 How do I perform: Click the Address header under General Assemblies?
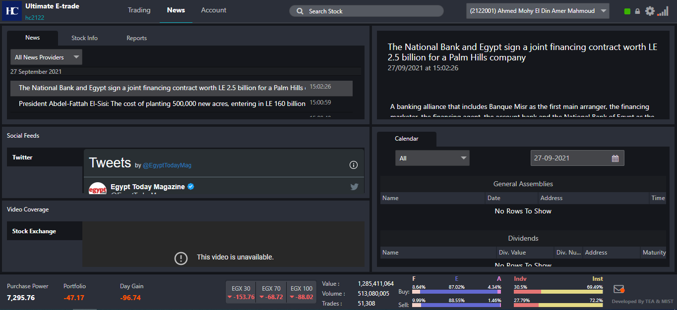tap(594, 198)
